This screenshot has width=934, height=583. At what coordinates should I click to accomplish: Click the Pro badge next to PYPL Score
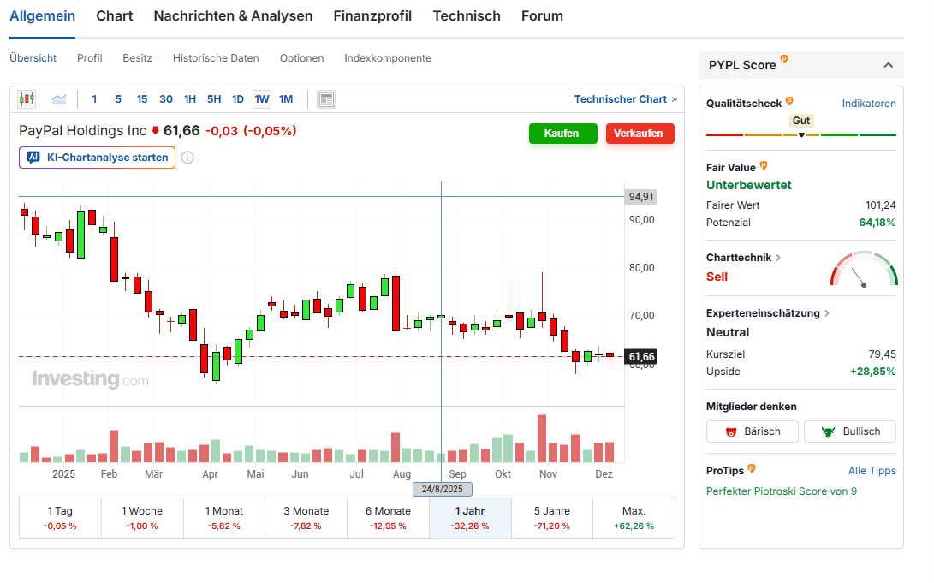(x=784, y=60)
